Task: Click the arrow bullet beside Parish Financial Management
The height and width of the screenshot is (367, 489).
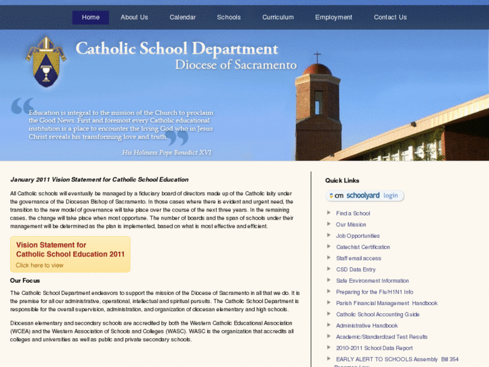Action: [329, 302]
